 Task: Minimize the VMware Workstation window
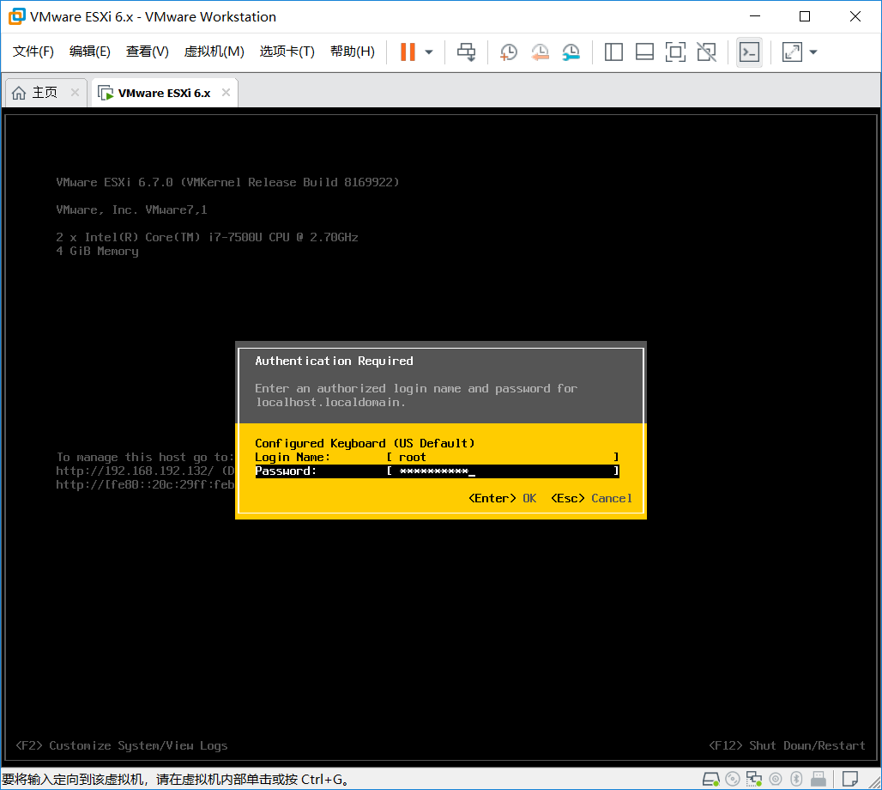[x=755, y=16]
